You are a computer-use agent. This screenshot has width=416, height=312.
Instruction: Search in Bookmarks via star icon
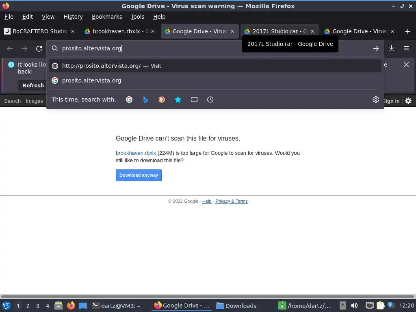click(x=178, y=100)
